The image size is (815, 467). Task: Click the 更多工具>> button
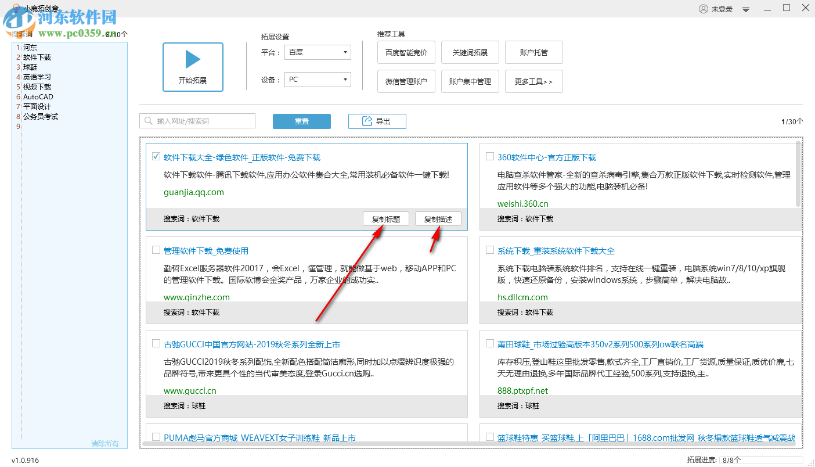533,81
